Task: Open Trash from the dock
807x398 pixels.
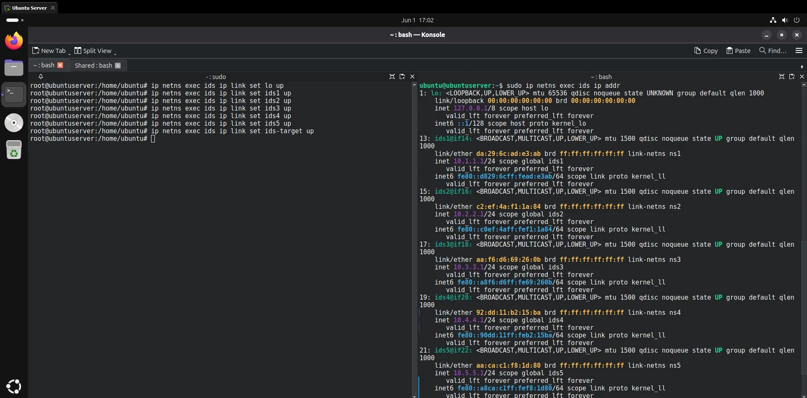Action: pos(14,150)
